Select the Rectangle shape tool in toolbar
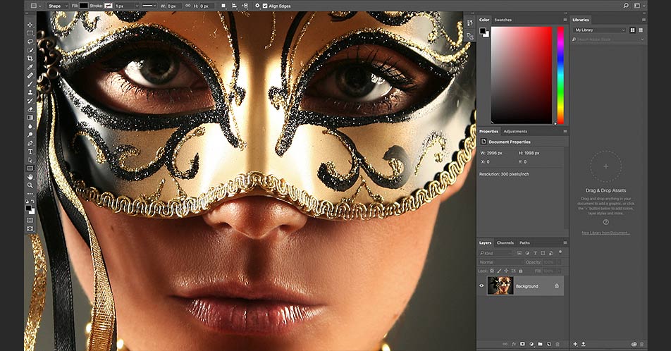The image size is (671, 351). click(30, 168)
